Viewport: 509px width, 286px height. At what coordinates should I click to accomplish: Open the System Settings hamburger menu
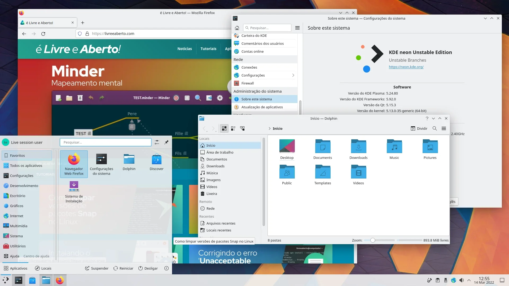pos(297,28)
